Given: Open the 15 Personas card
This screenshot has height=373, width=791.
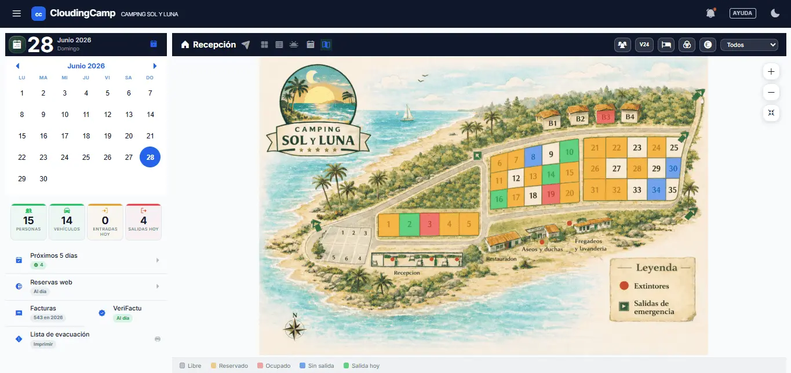Looking at the screenshot, I should (x=29, y=222).
